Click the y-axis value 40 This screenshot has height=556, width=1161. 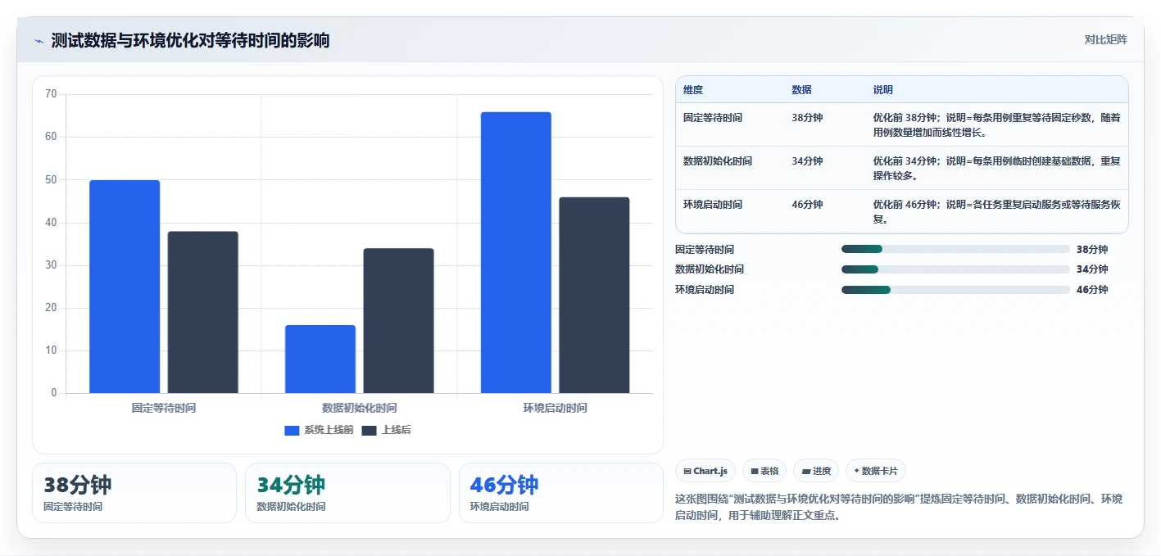[x=51, y=223]
